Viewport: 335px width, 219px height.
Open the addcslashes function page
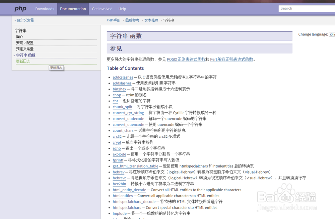[123, 77]
